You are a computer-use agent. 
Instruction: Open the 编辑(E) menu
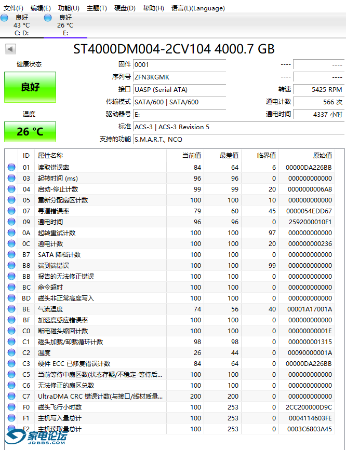[x=41, y=8]
